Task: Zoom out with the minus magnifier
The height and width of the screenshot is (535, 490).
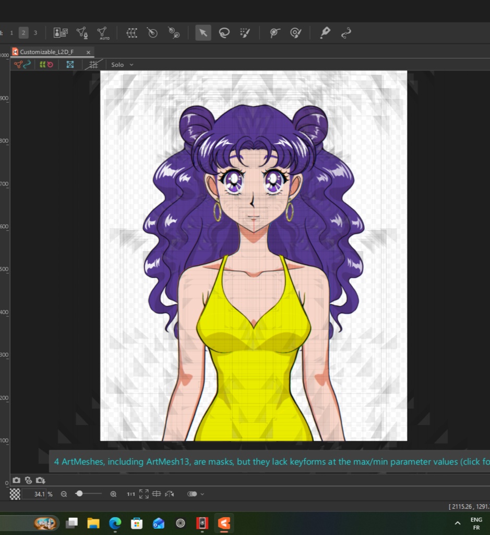Action: 64,494
